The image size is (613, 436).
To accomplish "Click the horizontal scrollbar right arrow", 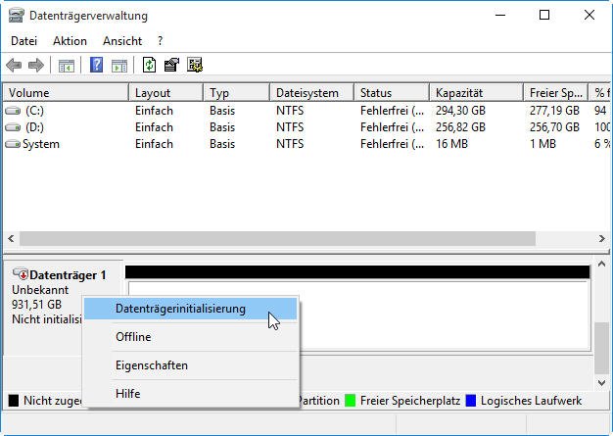I will [602, 238].
